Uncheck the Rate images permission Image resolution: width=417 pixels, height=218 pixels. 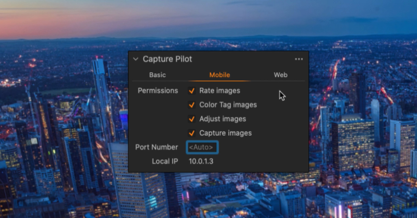[191, 91]
